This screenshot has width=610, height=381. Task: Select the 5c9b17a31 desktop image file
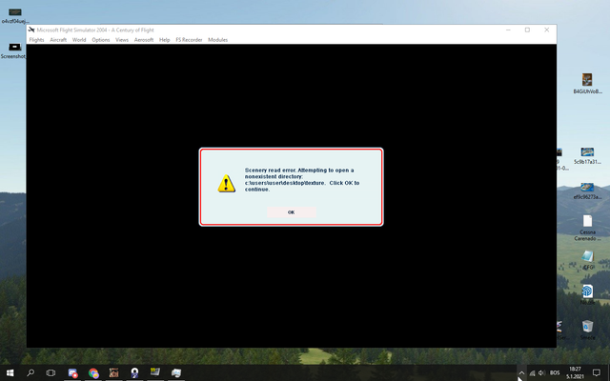pyautogui.click(x=587, y=155)
